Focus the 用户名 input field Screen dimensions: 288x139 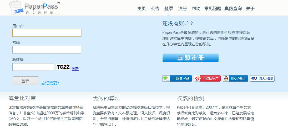(47, 33)
